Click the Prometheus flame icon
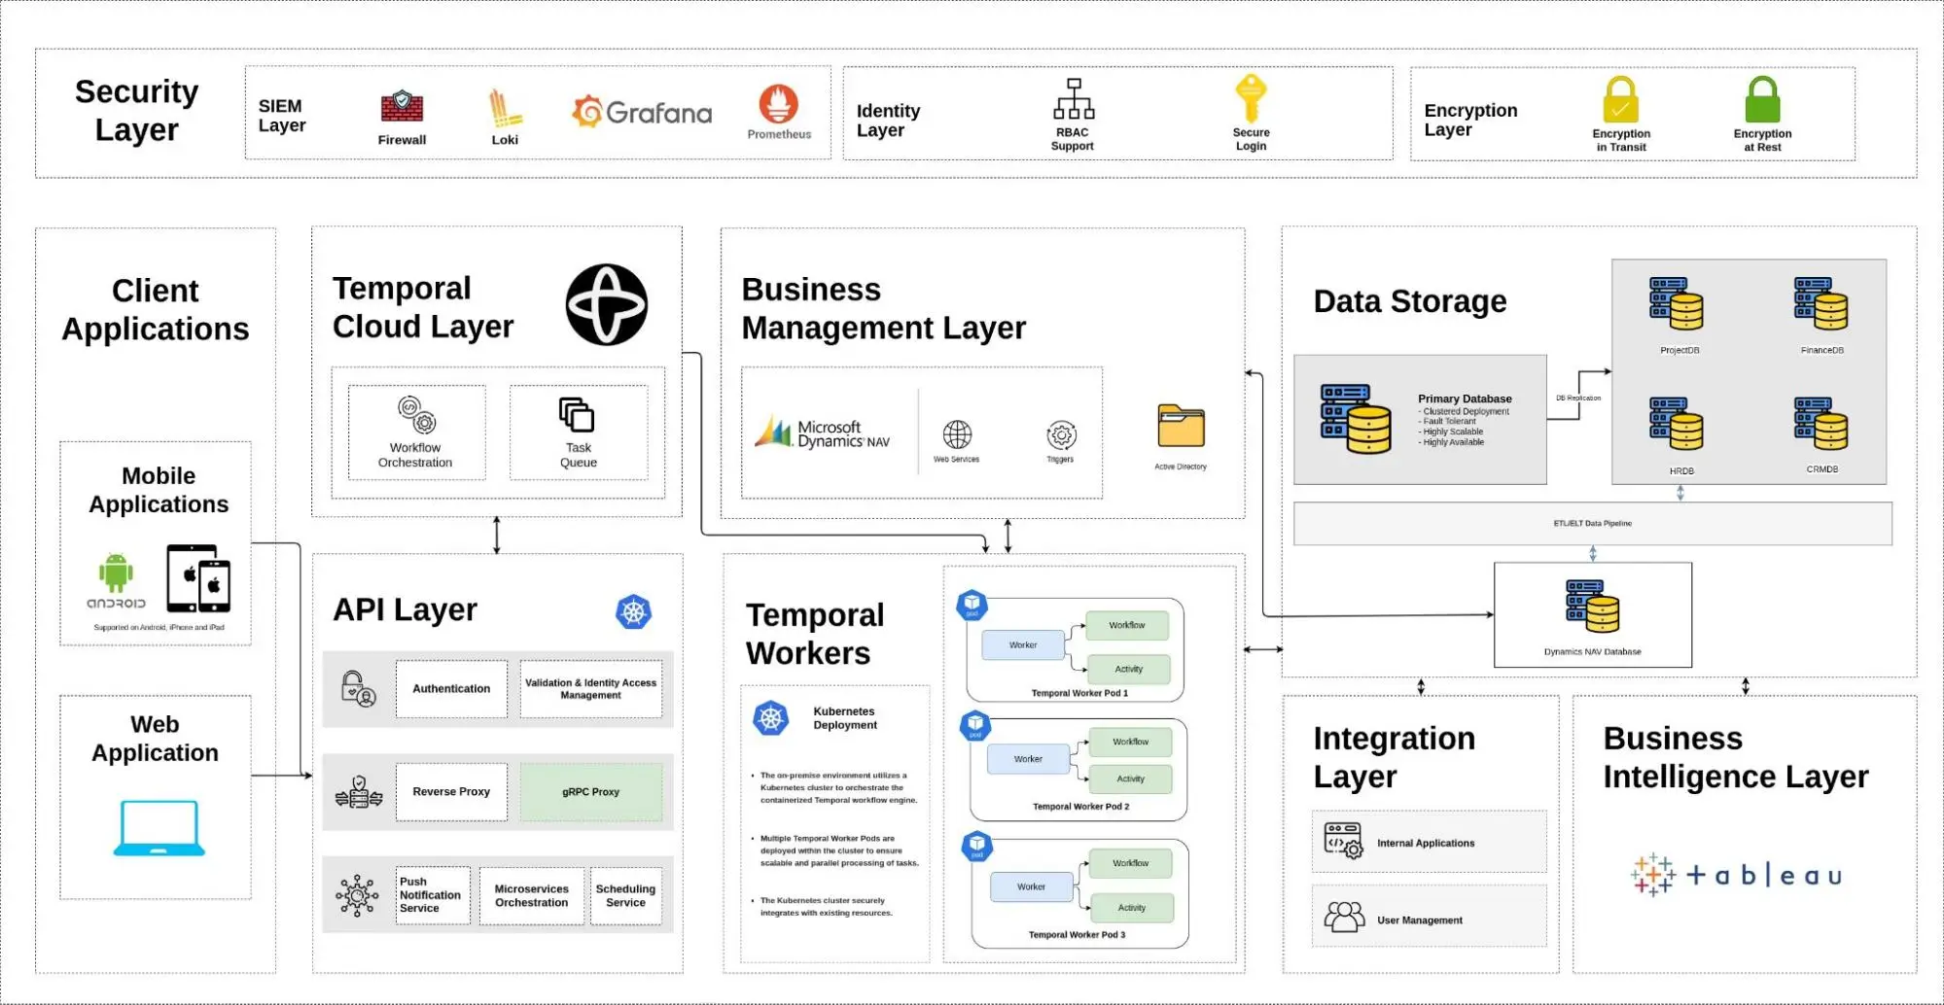Image resolution: width=1944 pixels, height=1005 pixels. [778, 104]
